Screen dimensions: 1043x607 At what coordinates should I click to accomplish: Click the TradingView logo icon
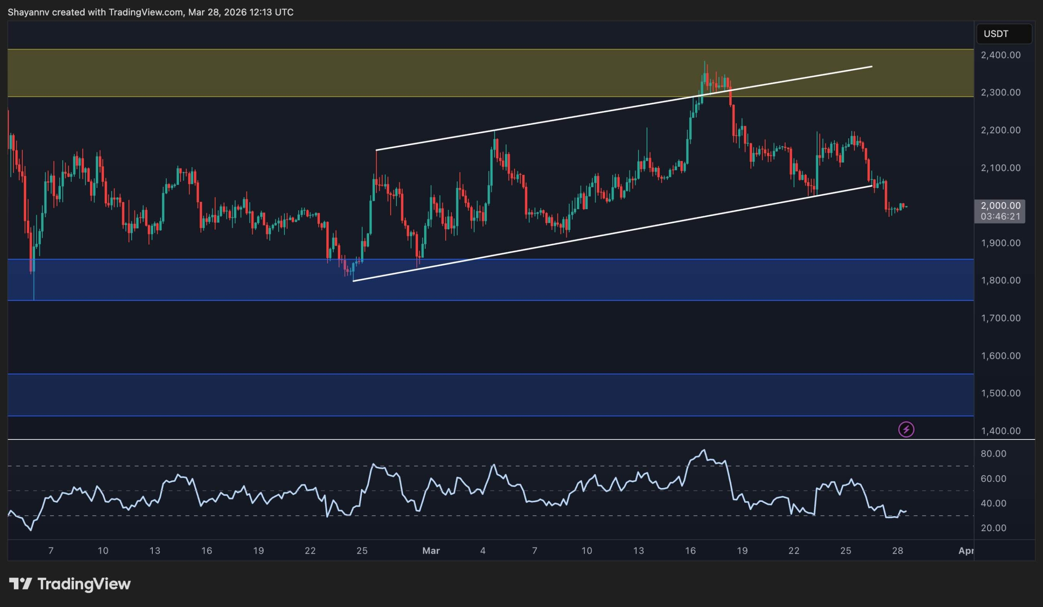pos(20,584)
